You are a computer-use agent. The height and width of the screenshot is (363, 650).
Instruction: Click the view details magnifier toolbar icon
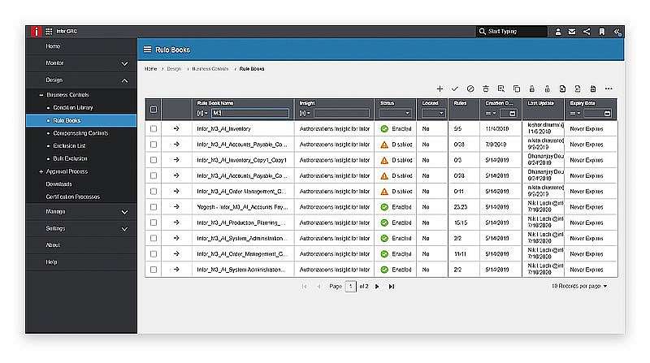[x=501, y=89]
